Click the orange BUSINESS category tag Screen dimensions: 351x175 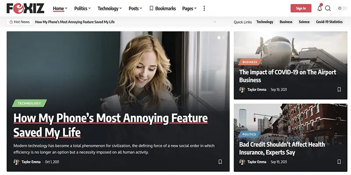click(x=250, y=62)
